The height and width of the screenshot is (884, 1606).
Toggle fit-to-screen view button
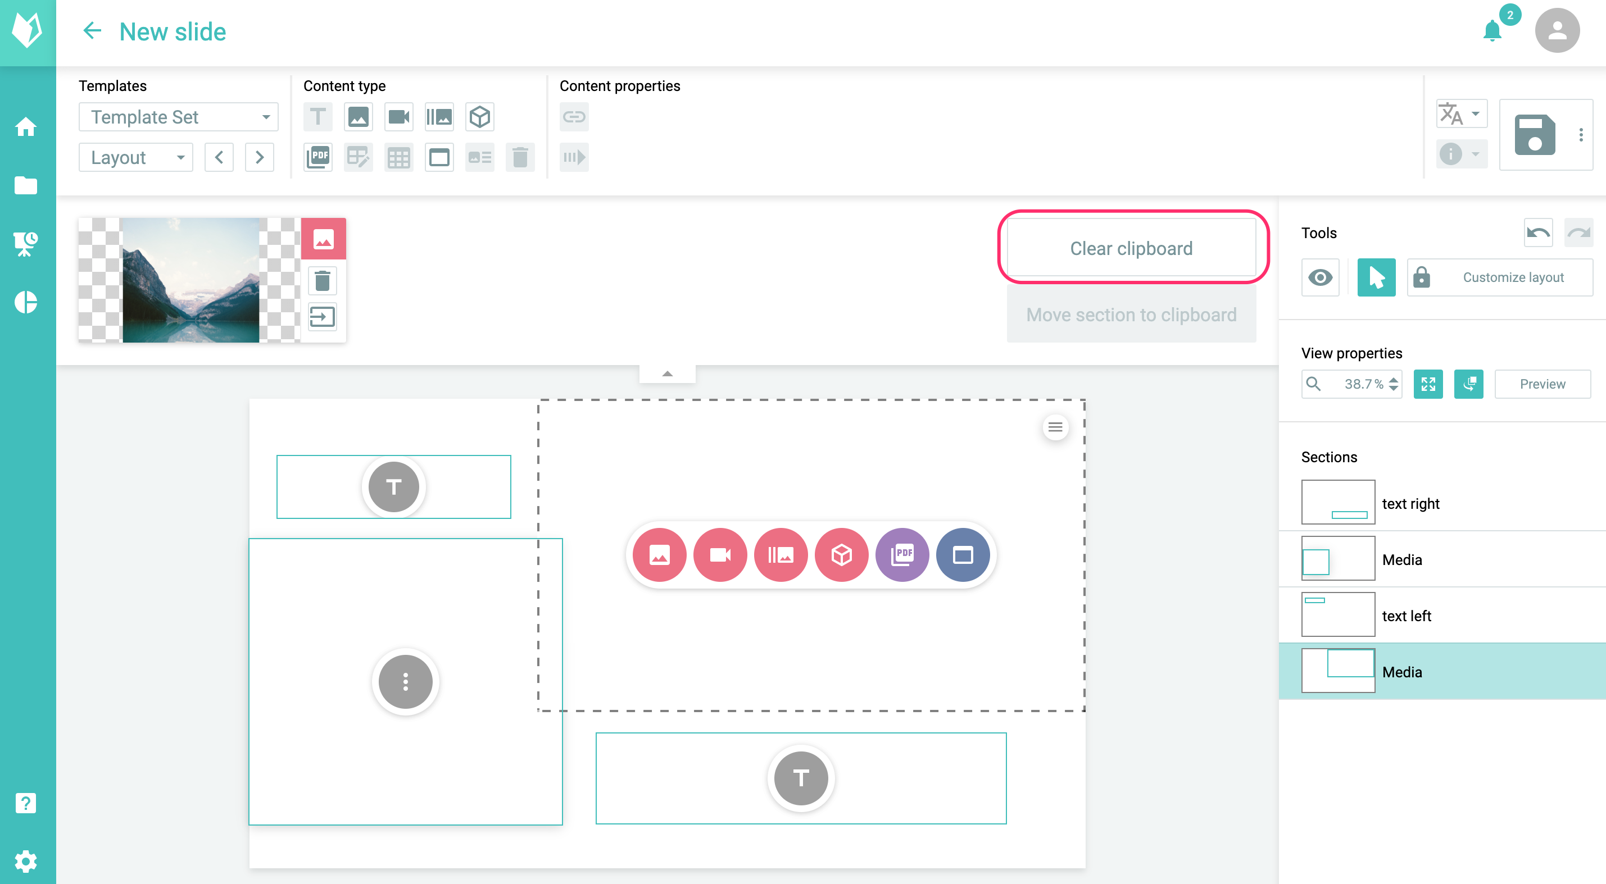pyautogui.click(x=1428, y=384)
